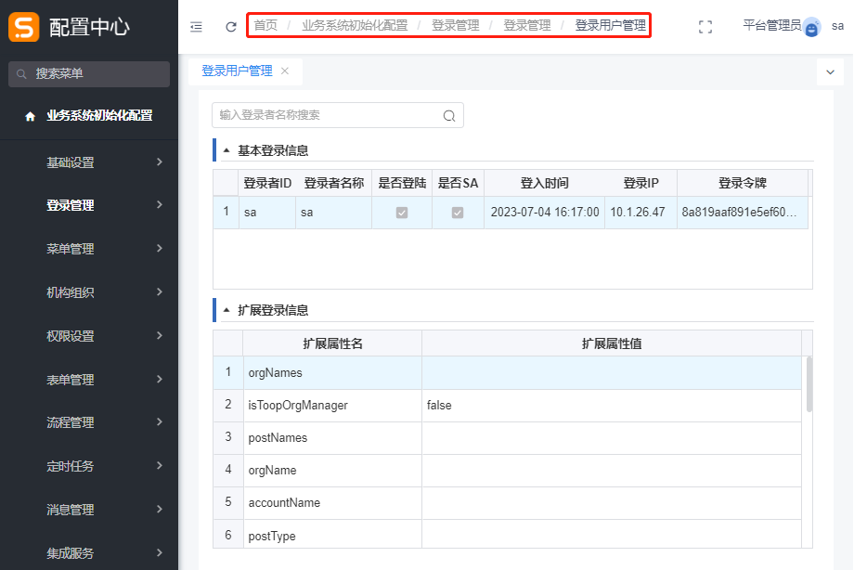Click the 配置中心 orange logo

coord(24,27)
